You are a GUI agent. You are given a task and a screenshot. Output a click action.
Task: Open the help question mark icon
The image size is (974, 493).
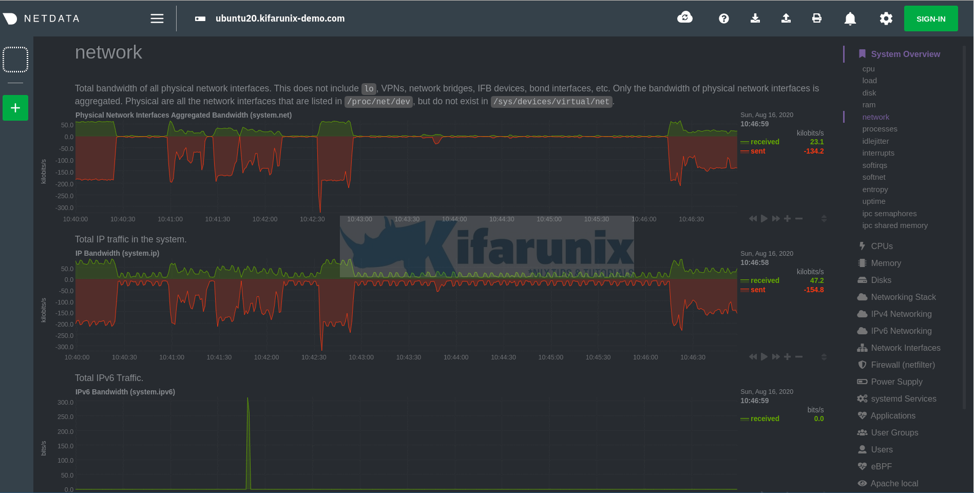(x=723, y=18)
